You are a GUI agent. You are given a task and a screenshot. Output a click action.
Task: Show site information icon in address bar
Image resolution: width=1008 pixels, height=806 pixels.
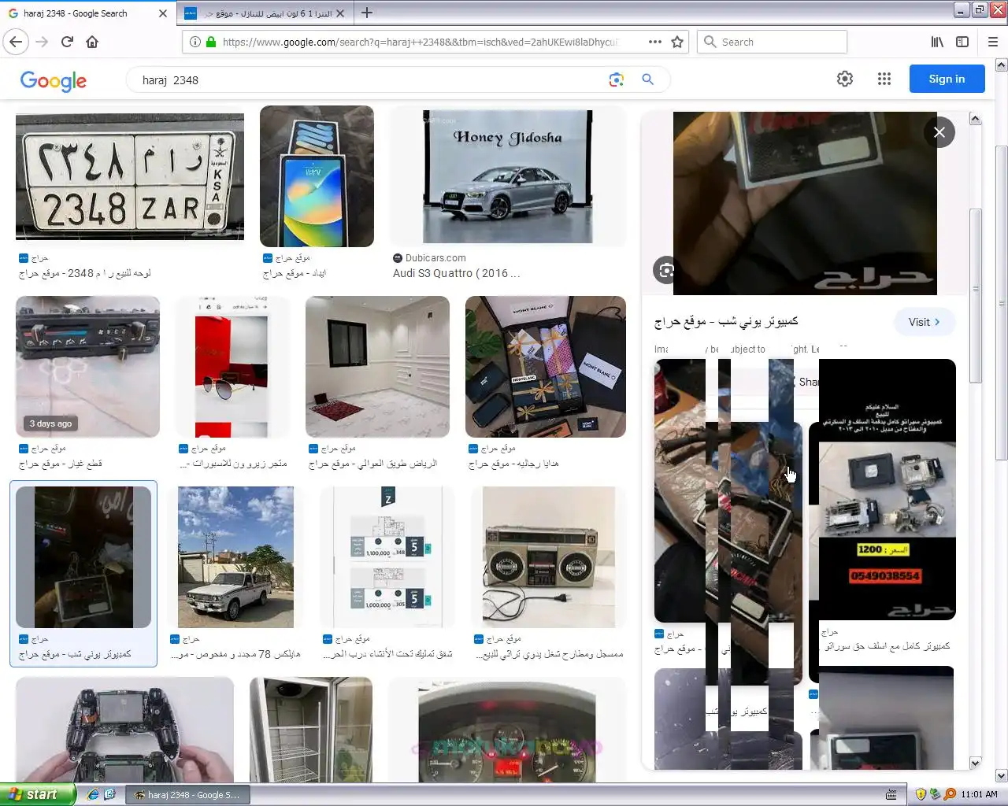[195, 42]
